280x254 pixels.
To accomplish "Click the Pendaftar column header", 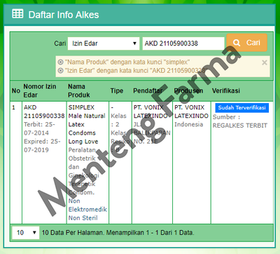I will 148,91.
